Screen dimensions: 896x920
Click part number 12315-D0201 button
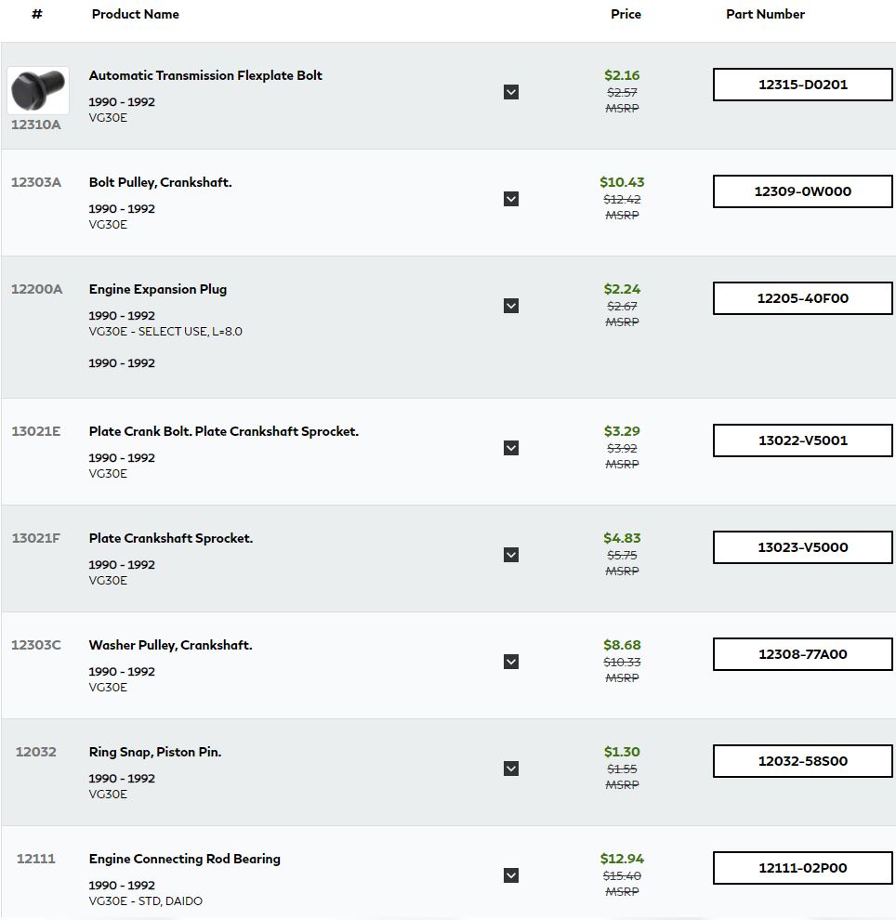[803, 85]
